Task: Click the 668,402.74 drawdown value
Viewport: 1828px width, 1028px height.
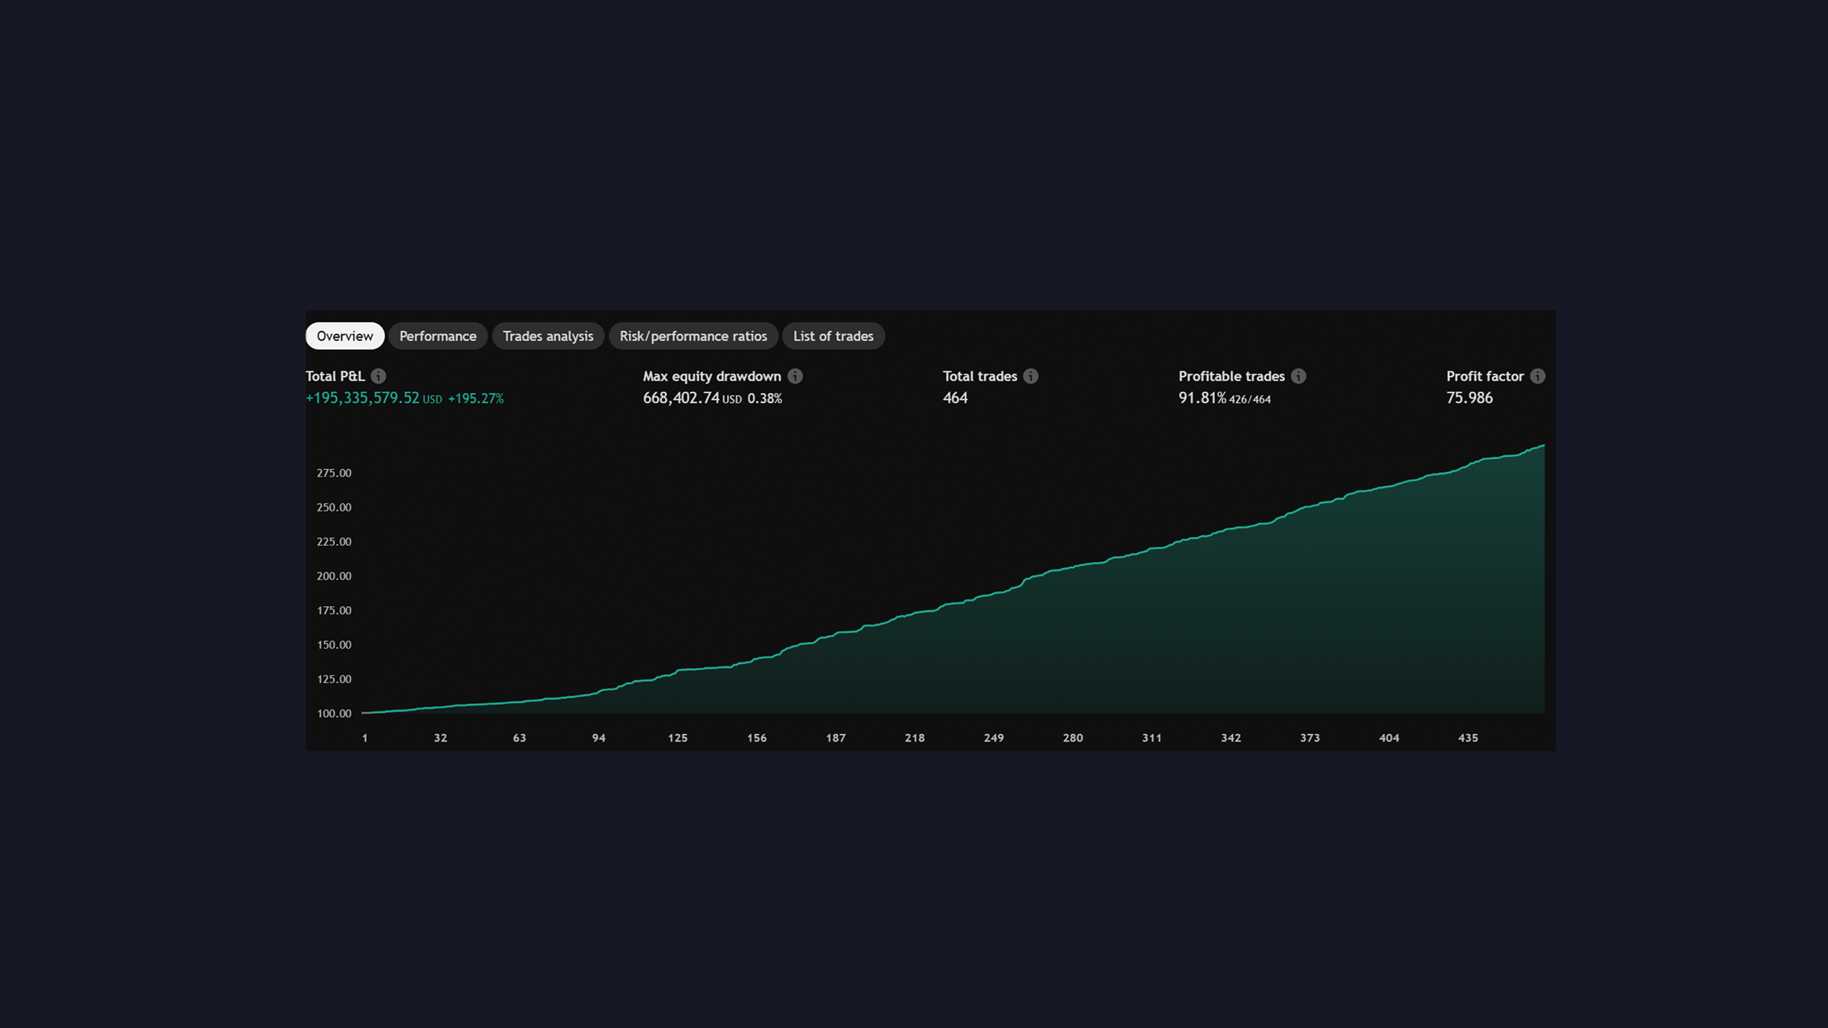Action: click(681, 398)
